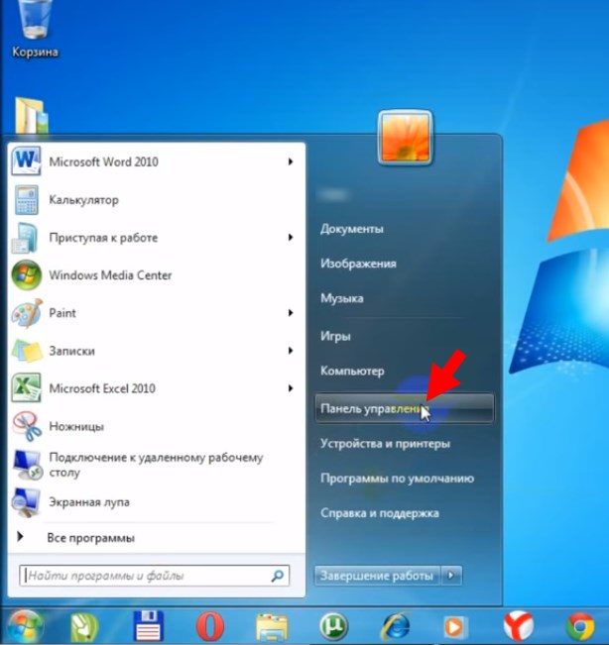Open Устройства и принтеры

tap(386, 444)
